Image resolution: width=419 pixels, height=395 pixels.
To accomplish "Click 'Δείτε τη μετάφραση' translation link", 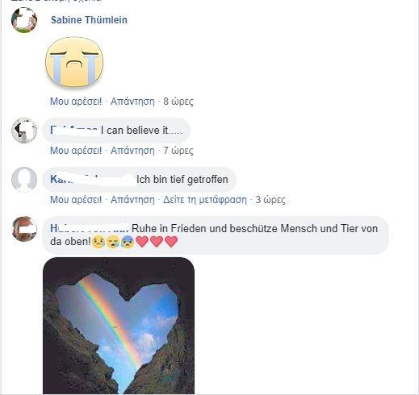I will [x=205, y=200].
